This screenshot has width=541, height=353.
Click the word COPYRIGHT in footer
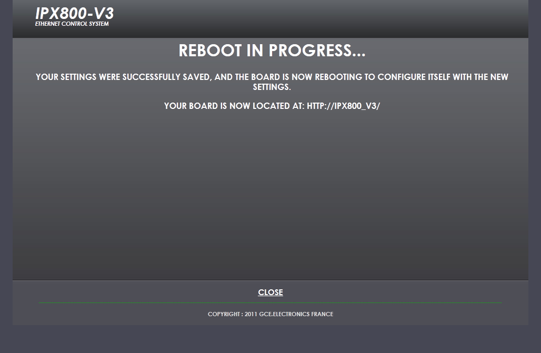224,314
